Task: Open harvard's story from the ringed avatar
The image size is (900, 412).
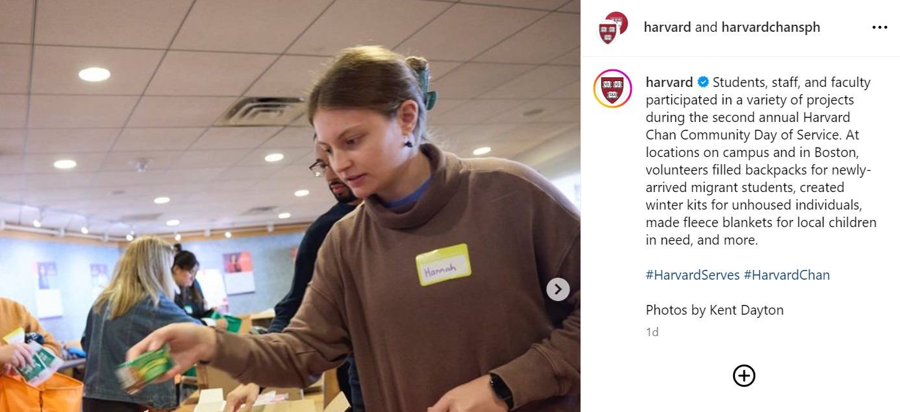Action: click(612, 88)
